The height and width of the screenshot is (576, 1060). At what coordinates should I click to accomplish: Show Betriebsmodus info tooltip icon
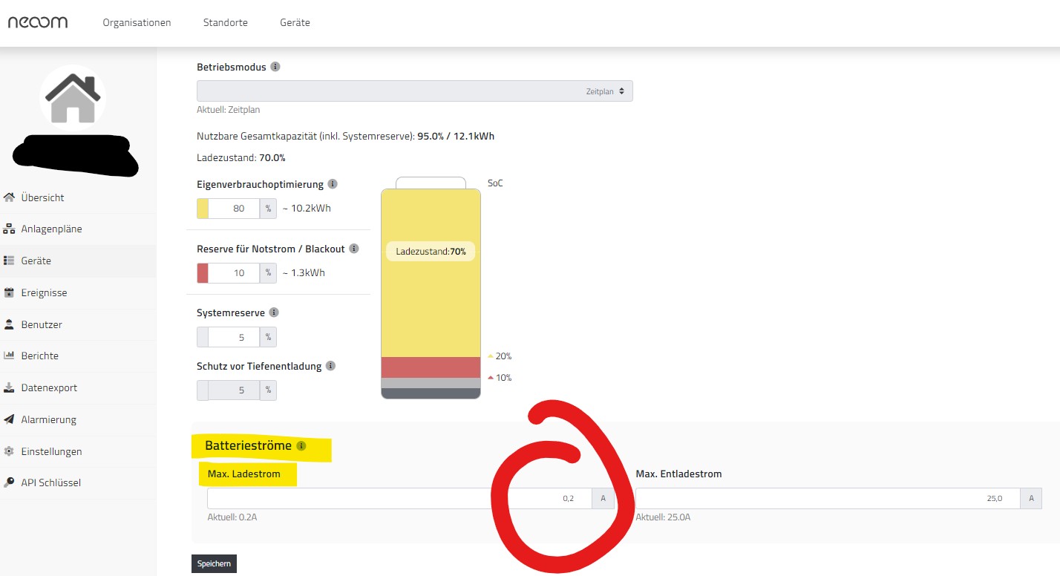point(275,67)
